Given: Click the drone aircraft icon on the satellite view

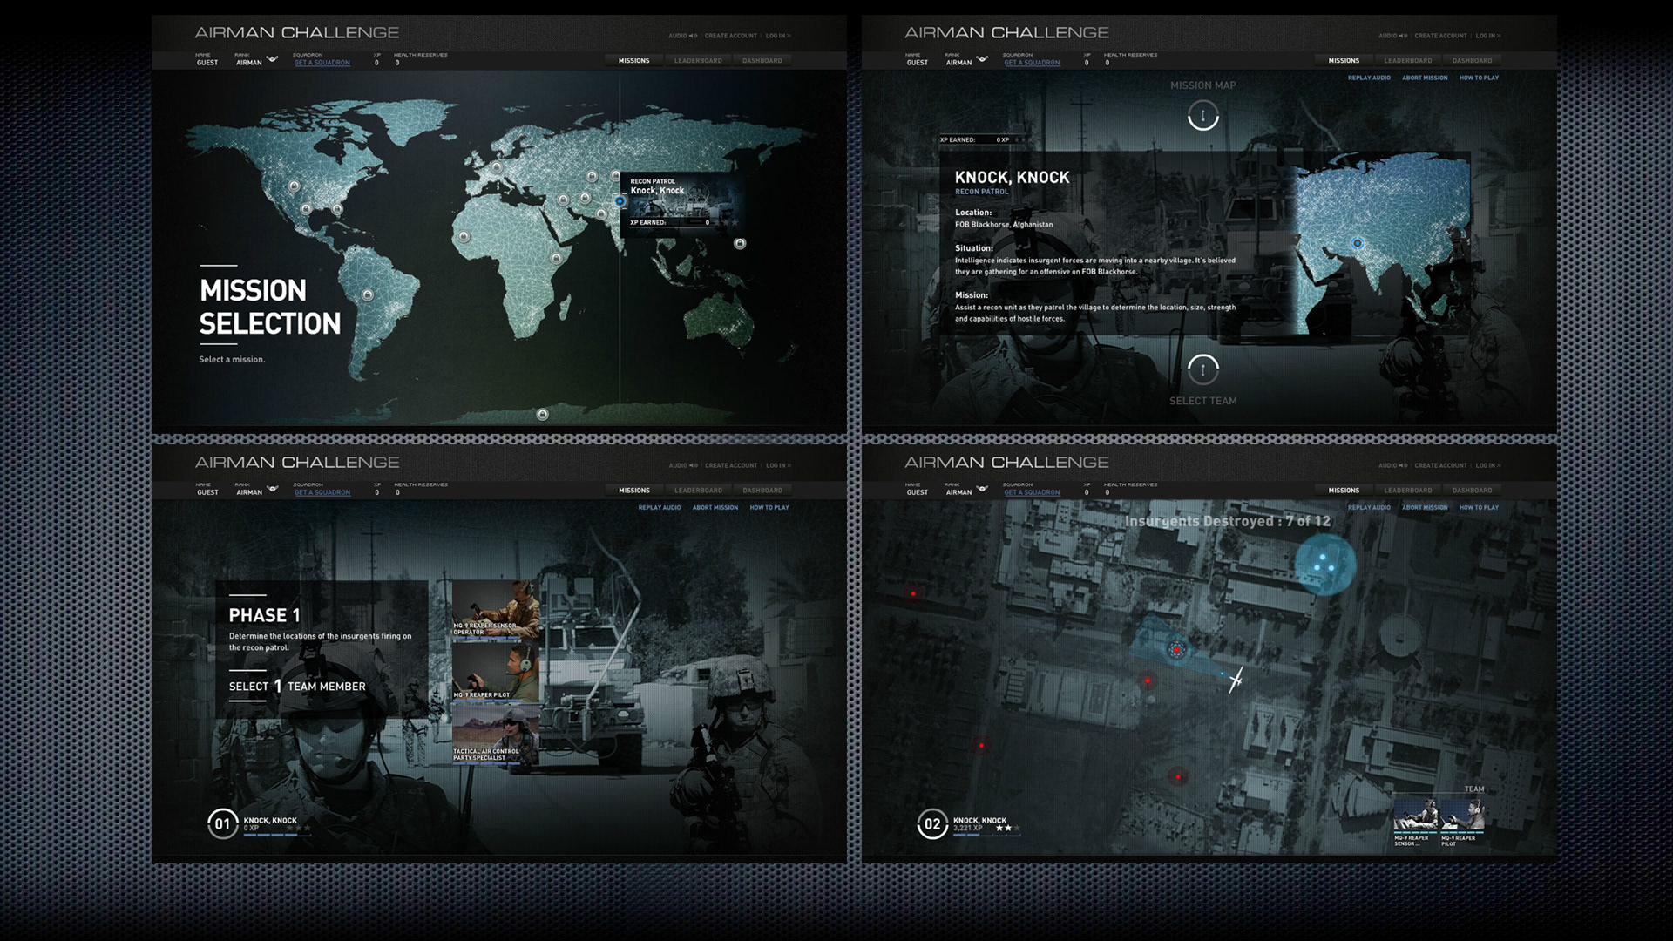Looking at the screenshot, I should [1235, 680].
